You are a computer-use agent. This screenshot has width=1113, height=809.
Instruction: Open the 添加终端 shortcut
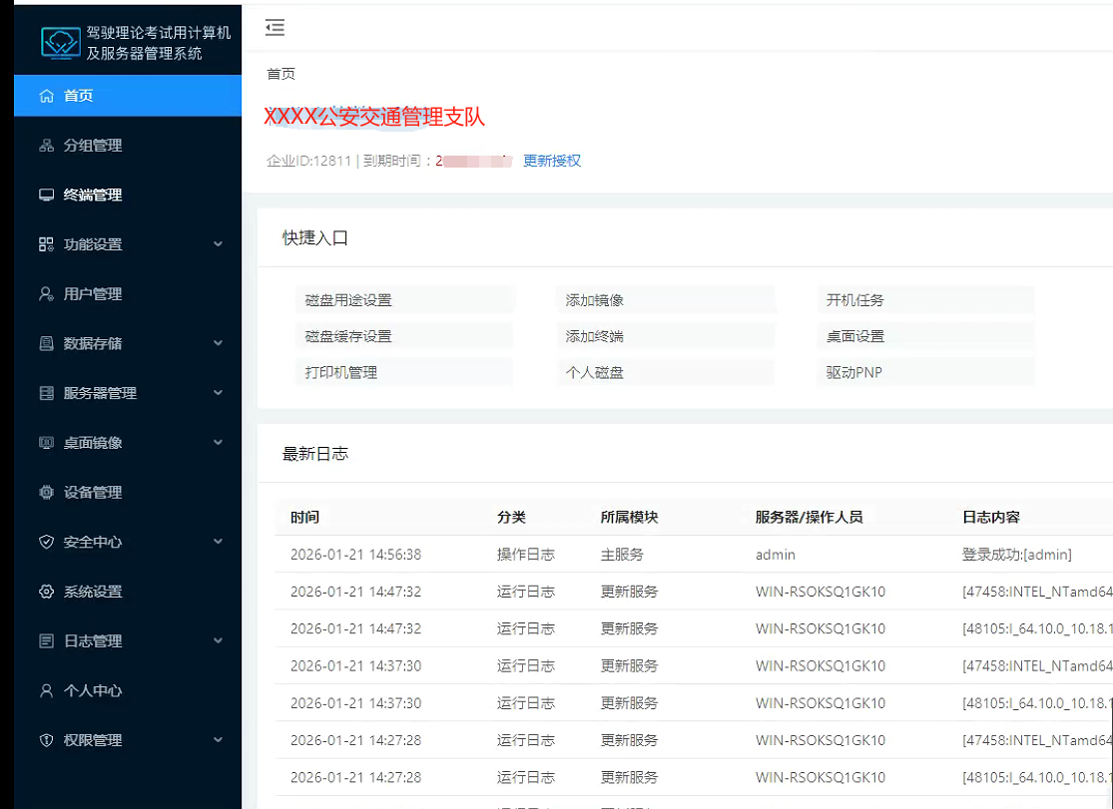pos(665,336)
